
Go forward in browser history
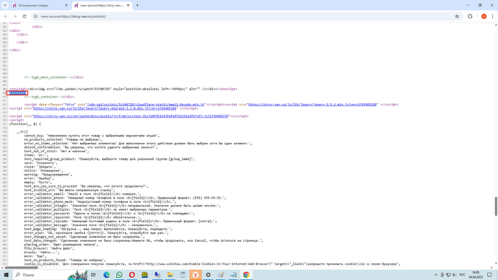point(14,16)
